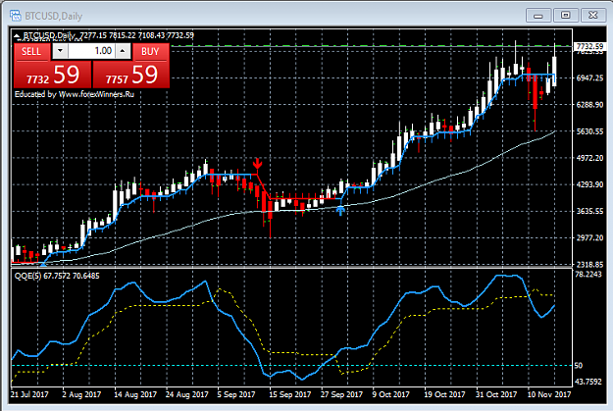Viewport: 613px width, 411px height.
Task: Click the 78.2243 indicator scale value
Action: click(x=588, y=274)
